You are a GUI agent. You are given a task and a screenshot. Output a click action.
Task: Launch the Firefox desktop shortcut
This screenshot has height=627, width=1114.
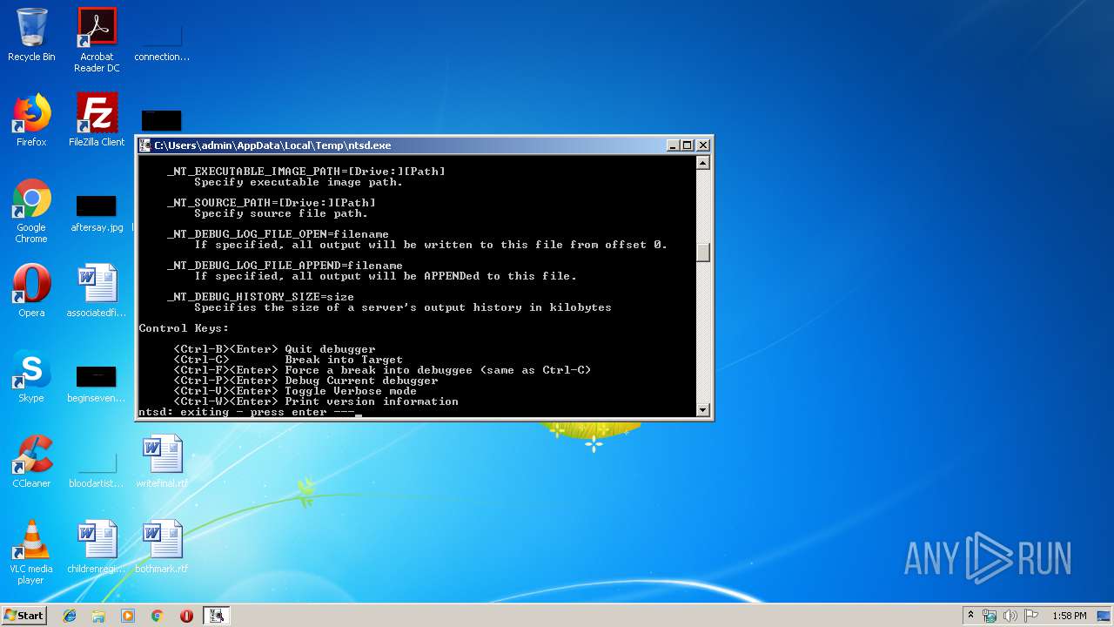[31, 120]
